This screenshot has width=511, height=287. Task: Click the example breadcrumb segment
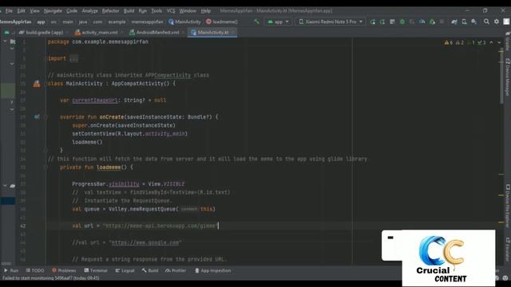tap(117, 22)
